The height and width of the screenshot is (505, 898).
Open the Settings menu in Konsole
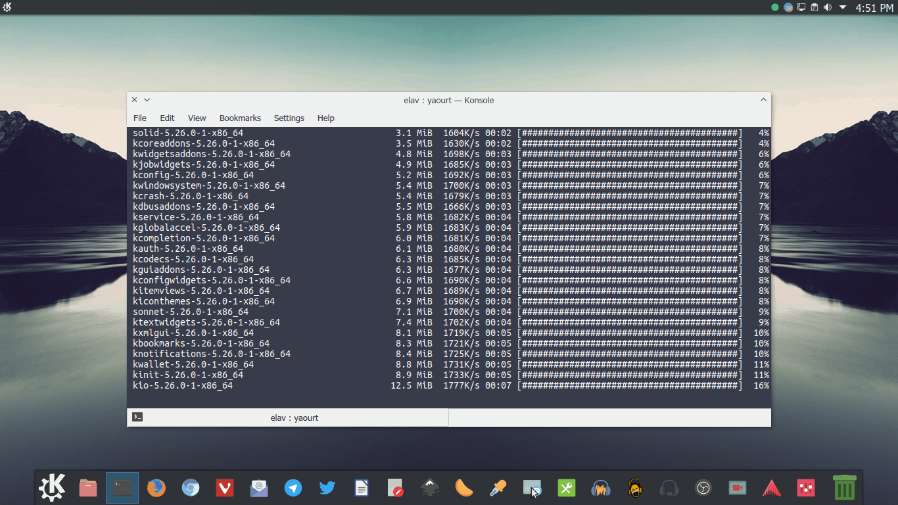click(289, 118)
